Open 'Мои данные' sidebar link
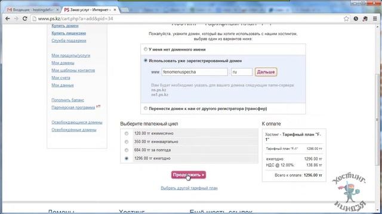The width and height of the screenshot is (382, 214). pos(62,85)
